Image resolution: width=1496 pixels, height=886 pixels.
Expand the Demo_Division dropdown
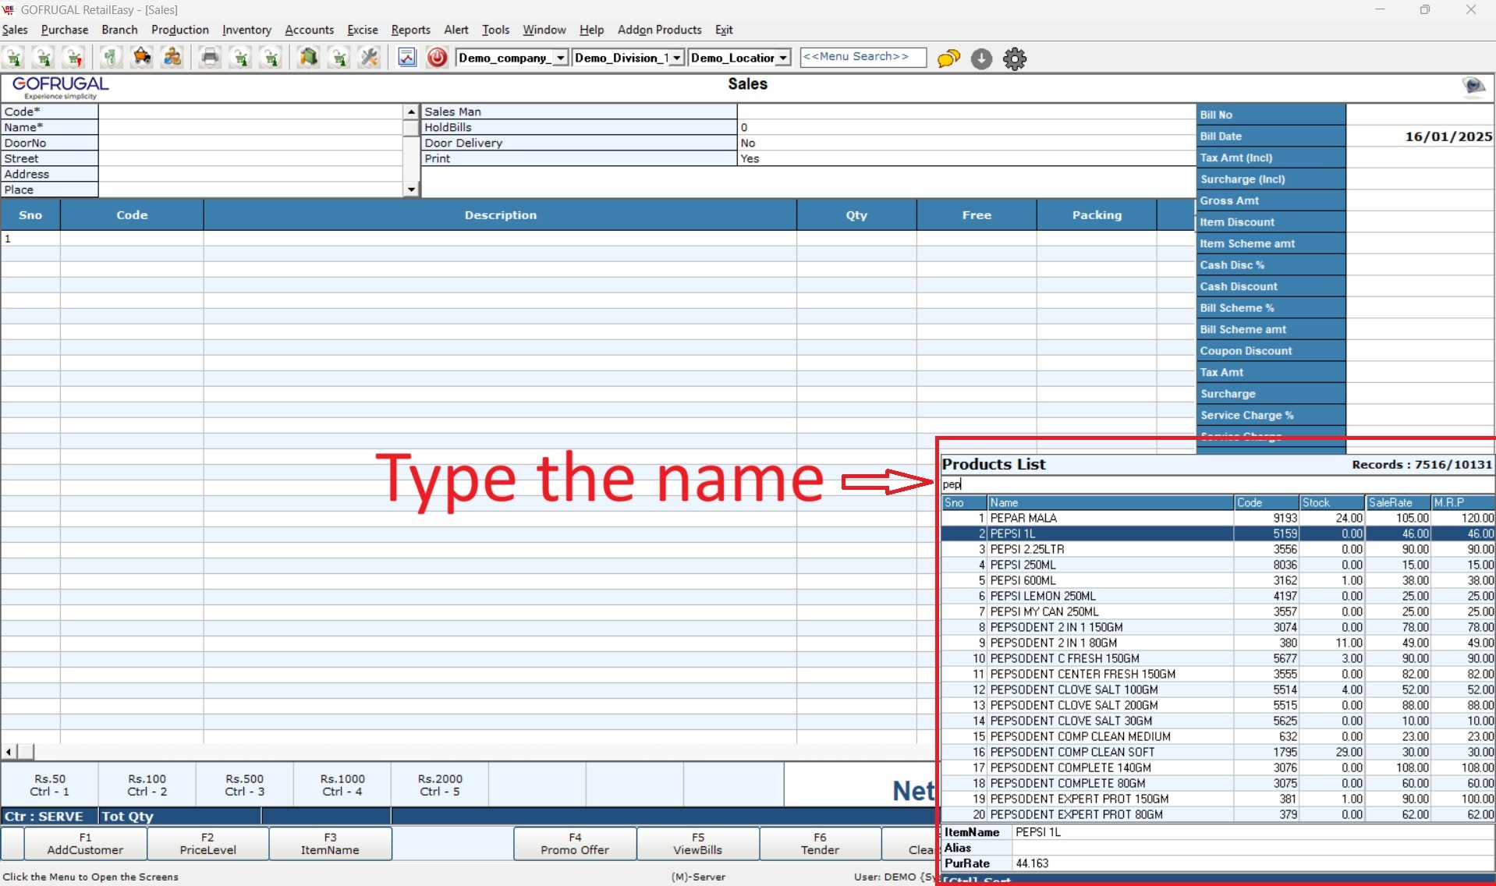coord(676,58)
